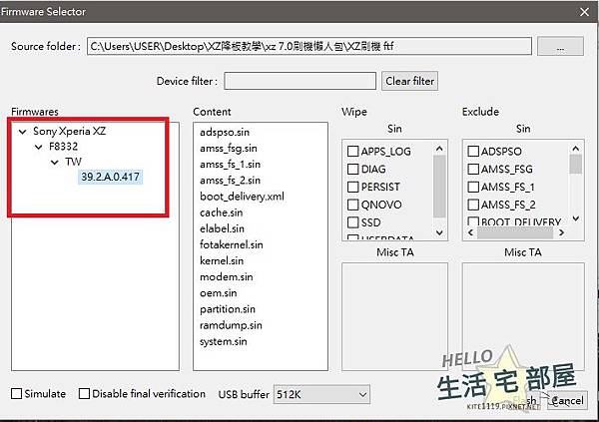Image resolution: width=599 pixels, height=422 pixels.
Task: Select modem.sin in Content list
Action: point(227,277)
